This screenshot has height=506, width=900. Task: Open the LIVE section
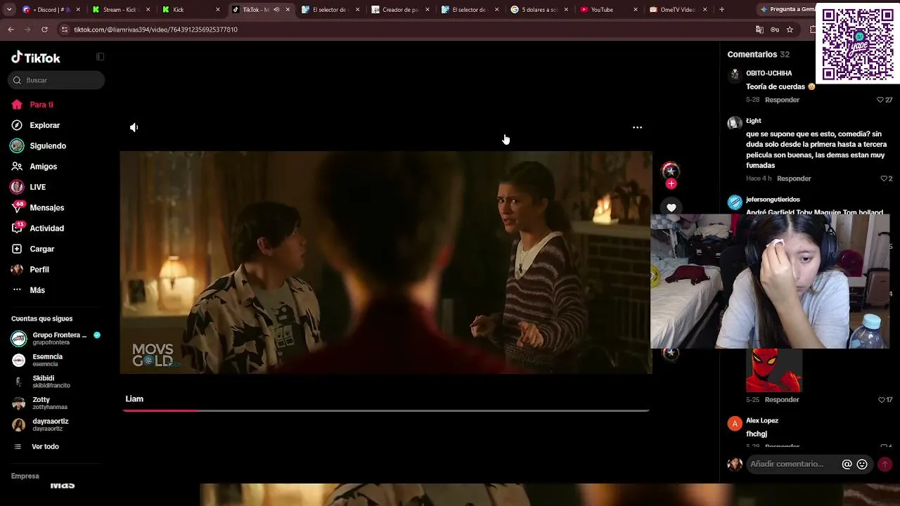tap(37, 187)
